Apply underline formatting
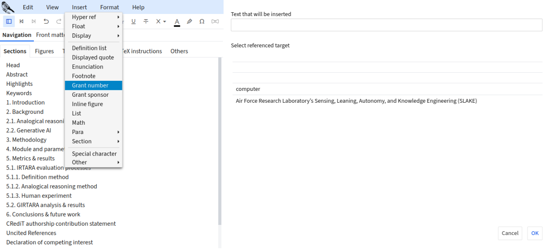This screenshot has width=550, height=249. tap(133, 21)
